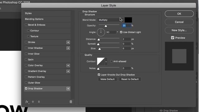Enable the Gradient Overlay checkbox

click(26, 71)
